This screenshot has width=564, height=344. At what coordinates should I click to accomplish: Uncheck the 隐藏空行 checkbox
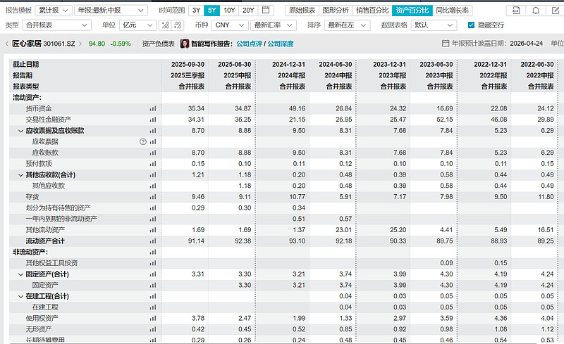pos(471,25)
